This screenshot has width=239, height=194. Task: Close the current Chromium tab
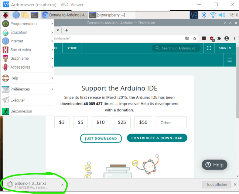coord(58,30)
